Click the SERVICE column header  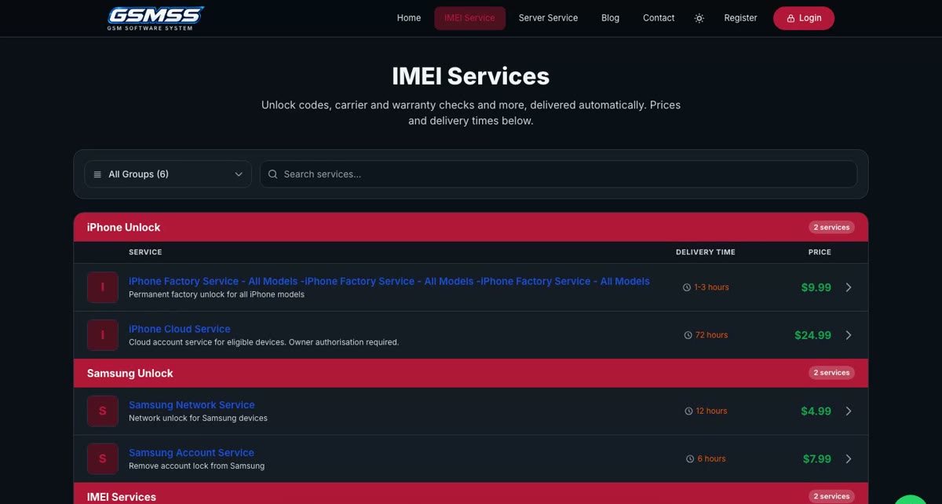click(145, 252)
